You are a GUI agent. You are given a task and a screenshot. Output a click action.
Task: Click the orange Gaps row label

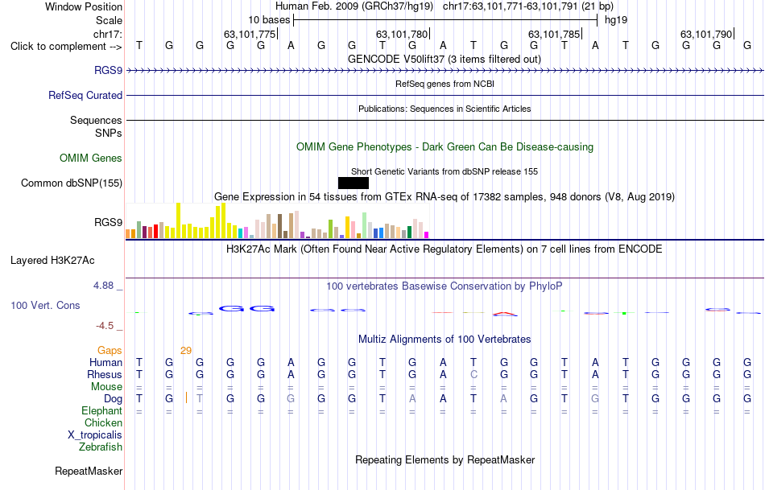coord(110,351)
